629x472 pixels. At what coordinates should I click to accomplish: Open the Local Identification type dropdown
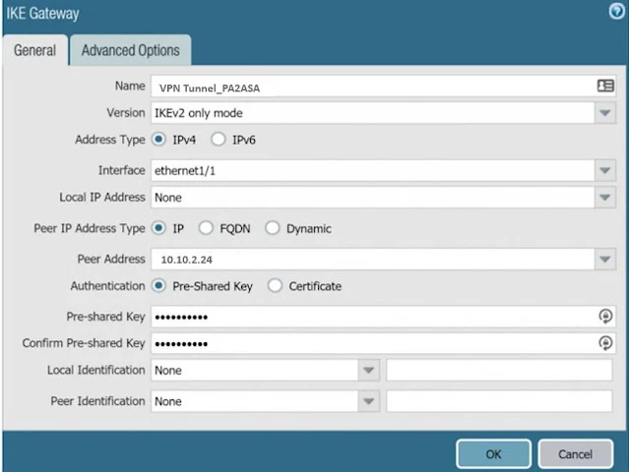click(368, 371)
